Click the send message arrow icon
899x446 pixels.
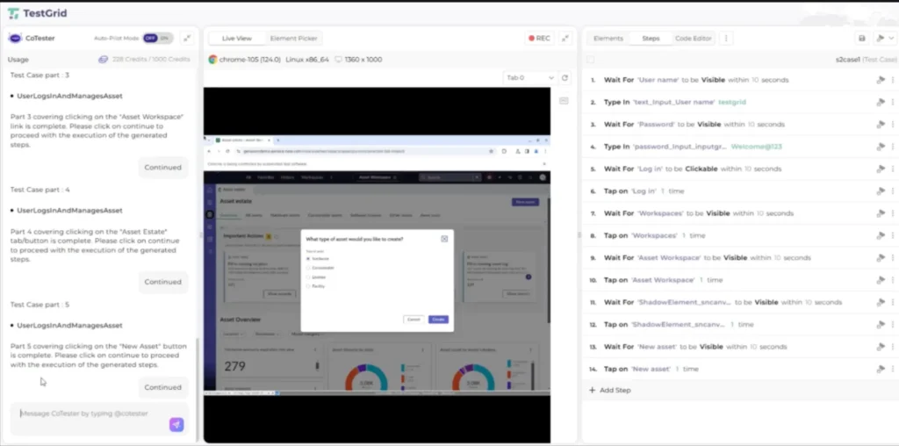click(x=176, y=425)
